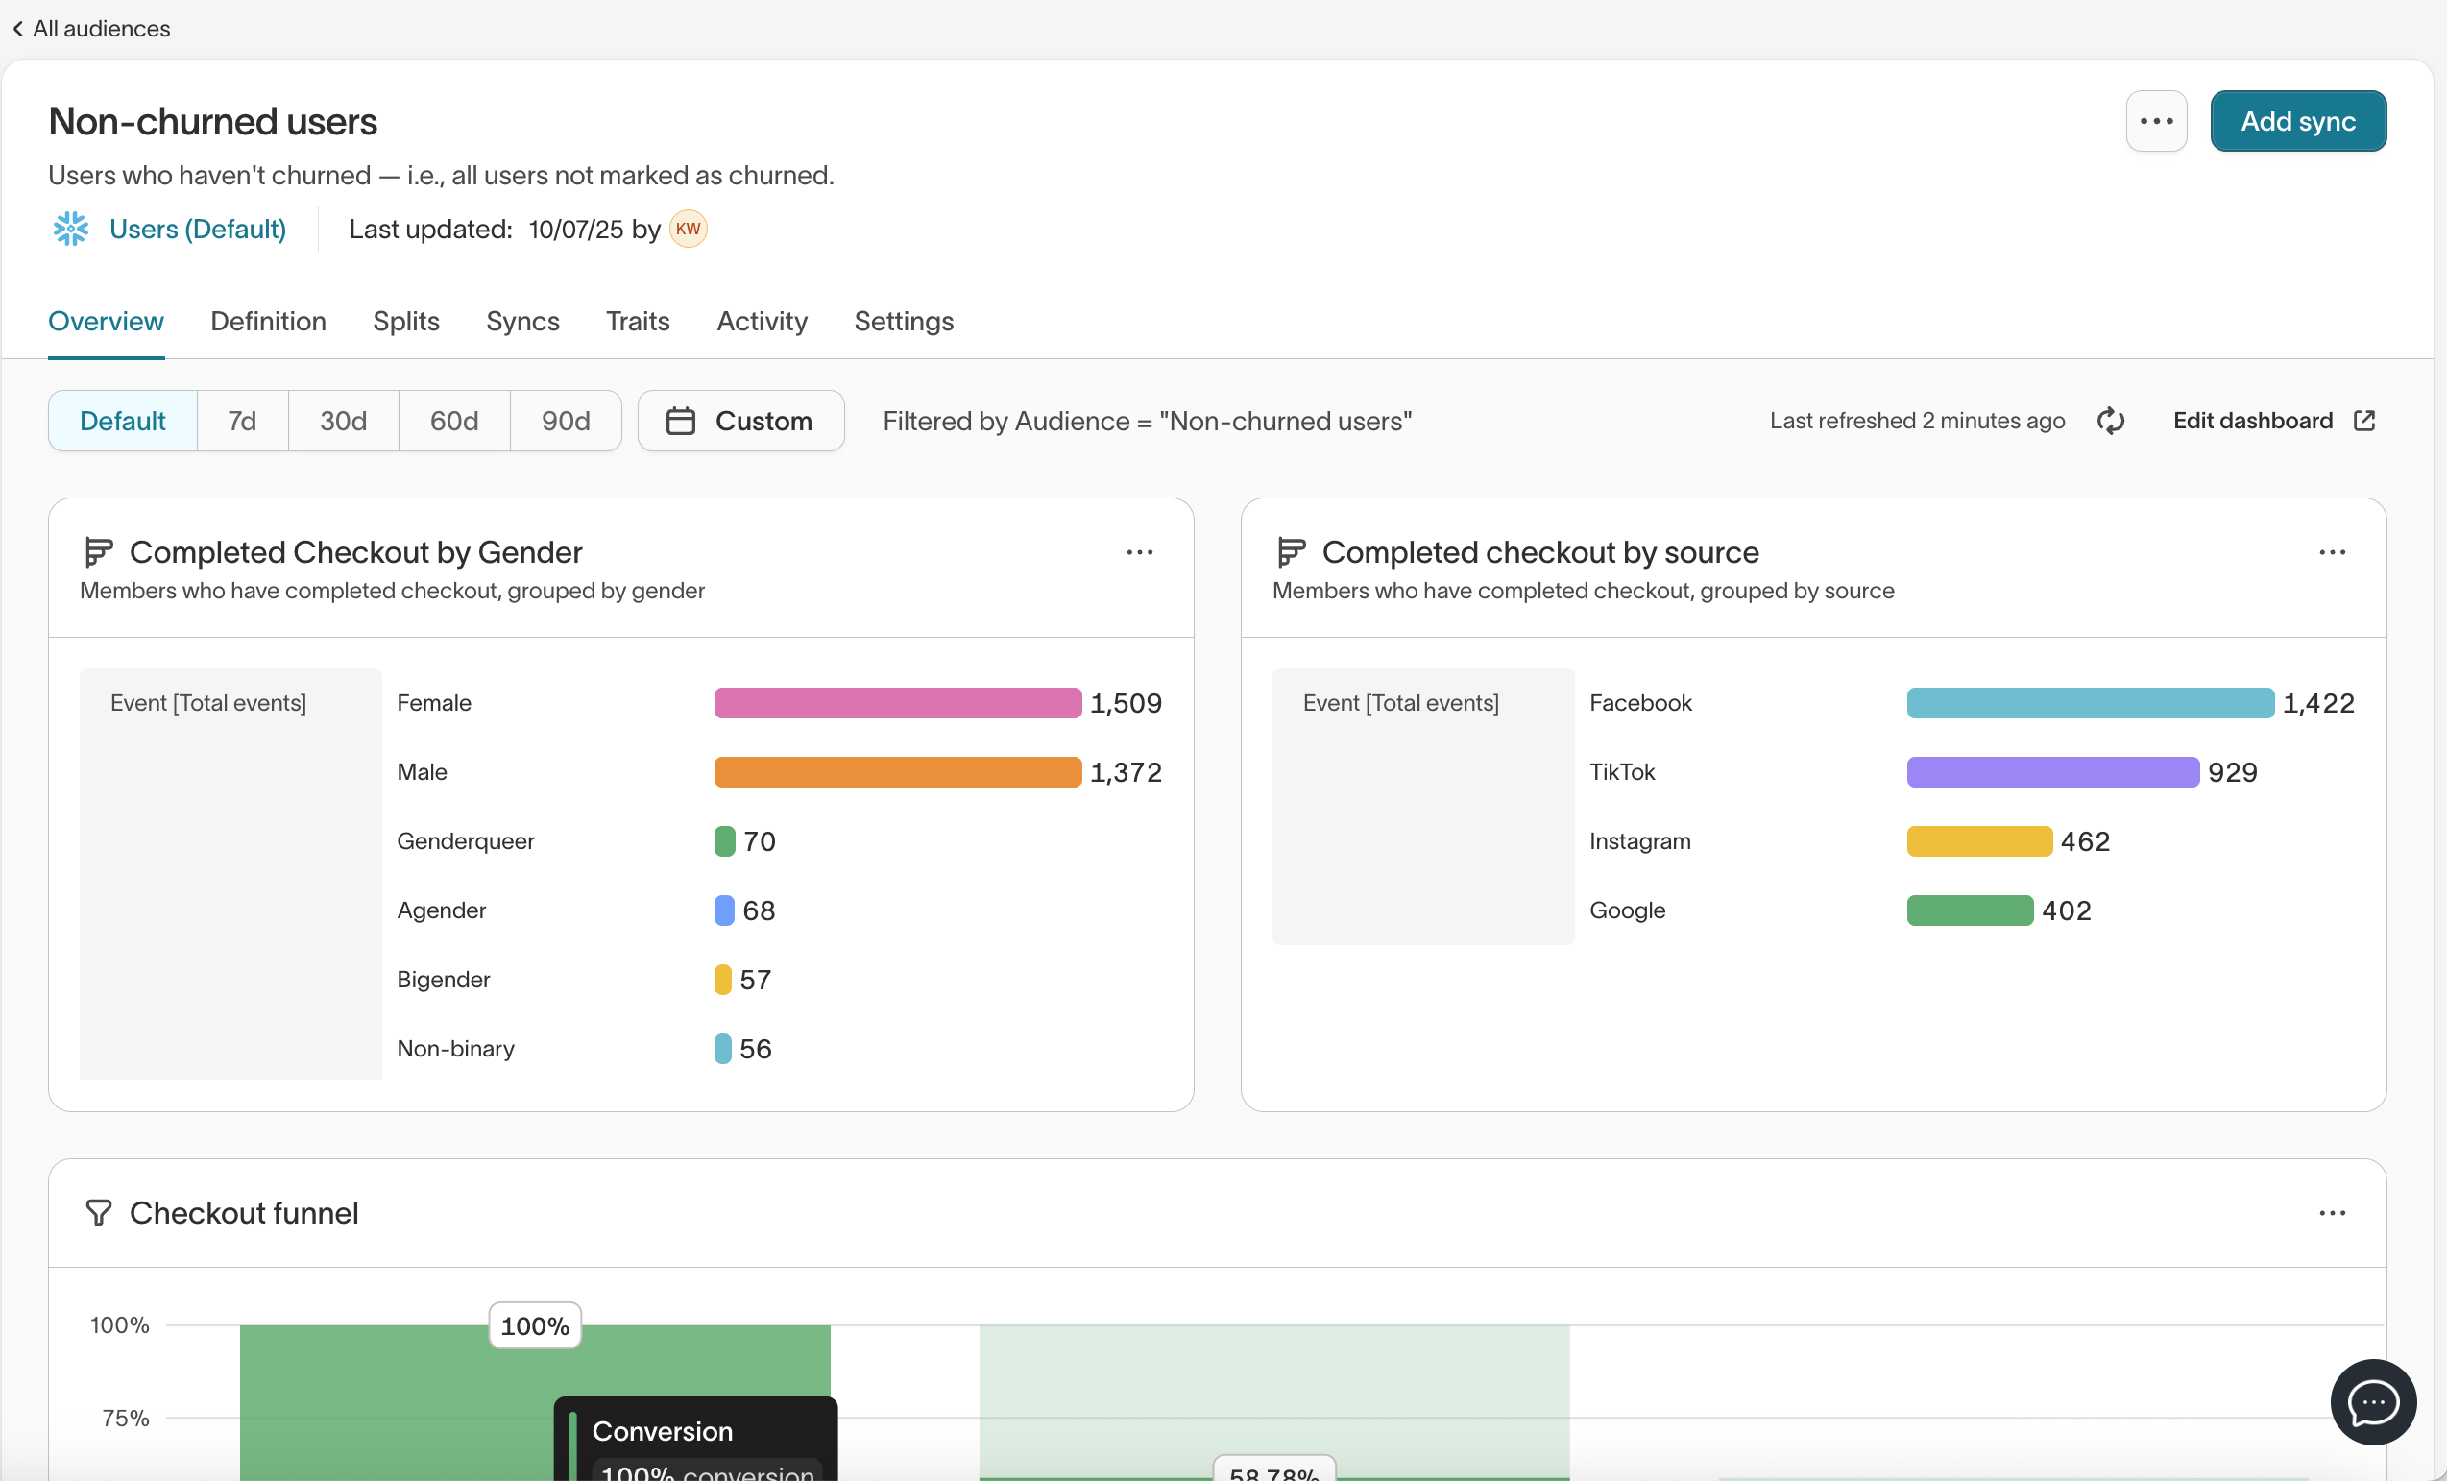Click the chart icon beside Completed Checkout by Gender
The width and height of the screenshot is (2447, 1481).
(x=98, y=552)
